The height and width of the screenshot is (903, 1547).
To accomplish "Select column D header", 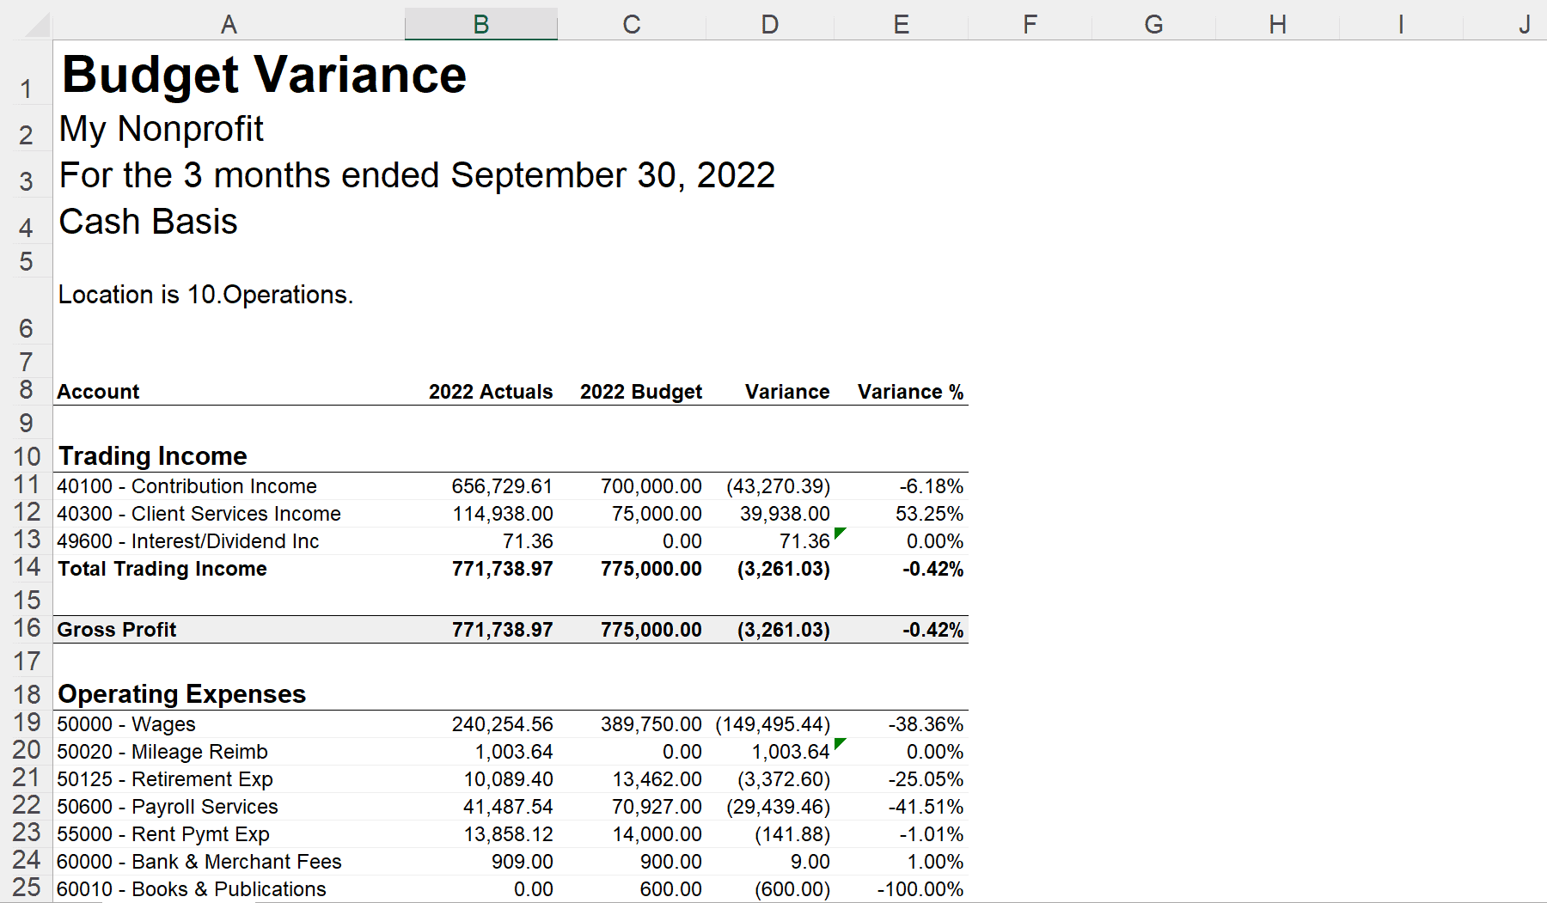I will coord(770,24).
